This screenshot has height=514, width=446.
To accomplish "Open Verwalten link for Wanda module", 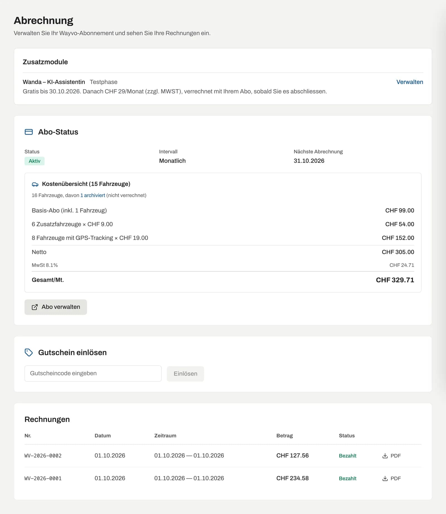I will click(409, 82).
